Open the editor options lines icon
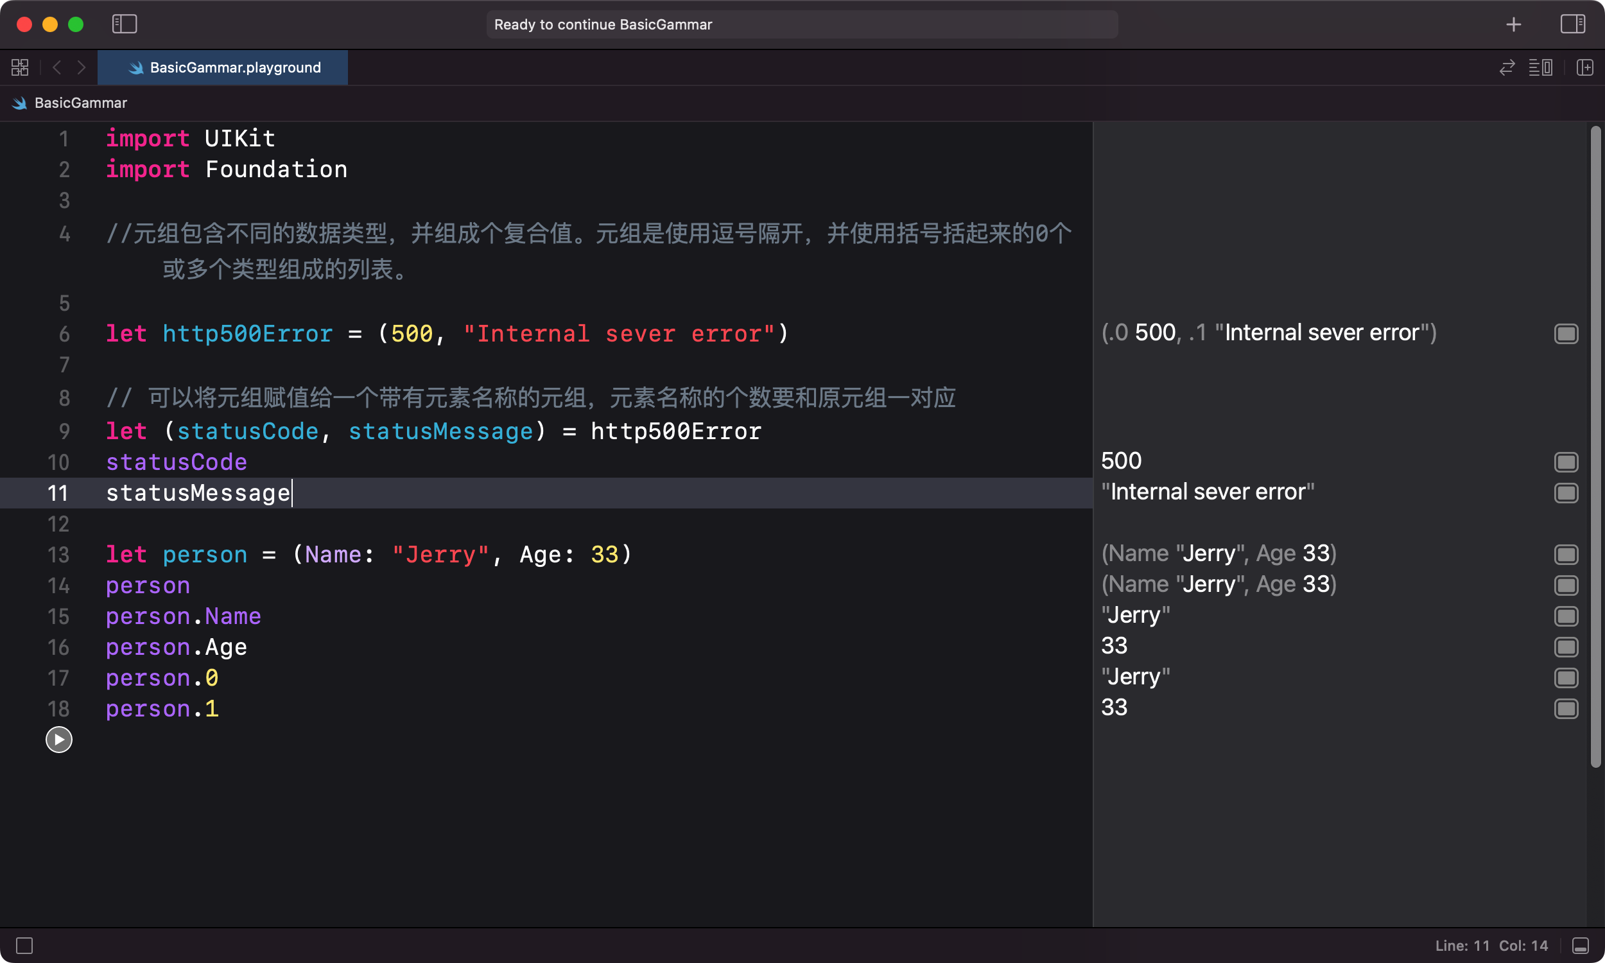Viewport: 1605px width, 963px height. 1541,67
